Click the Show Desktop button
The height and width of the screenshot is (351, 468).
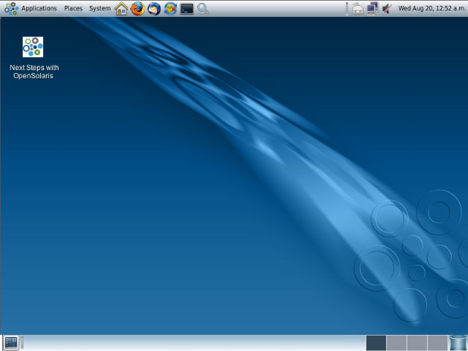pyautogui.click(x=11, y=343)
